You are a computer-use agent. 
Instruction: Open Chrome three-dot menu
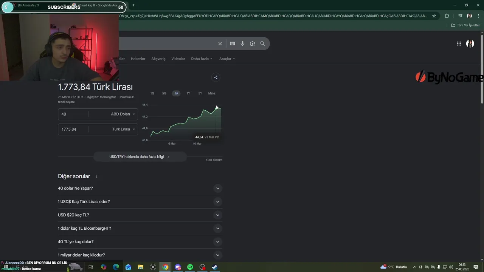(478, 16)
